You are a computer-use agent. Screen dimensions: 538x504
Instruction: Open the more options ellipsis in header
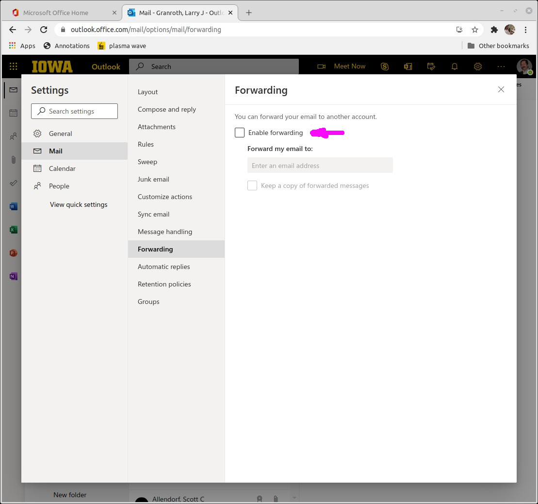tap(501, 67)
